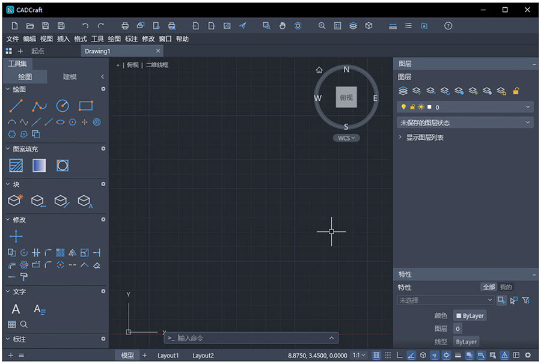541x364 pixels.
Task: Choose the Circle drawing tool
Action: click(x=63, y=106)
